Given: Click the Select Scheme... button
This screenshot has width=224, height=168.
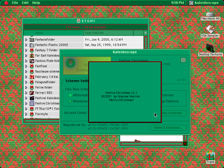Looking at the screenshot, I should click(168, 128).
